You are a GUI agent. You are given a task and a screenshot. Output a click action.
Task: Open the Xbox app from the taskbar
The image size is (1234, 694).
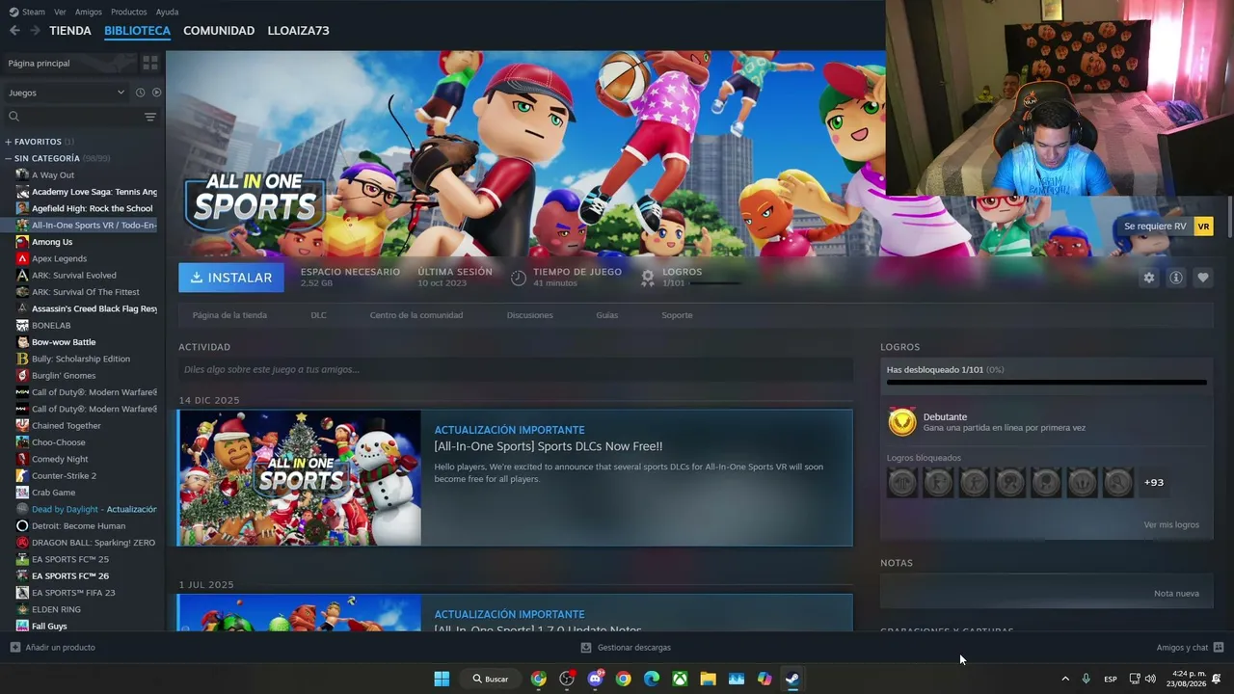pyautogui.click(x=680, y=679)
